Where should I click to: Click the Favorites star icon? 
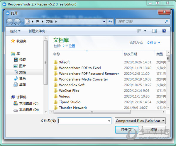[x=13, y=41]
